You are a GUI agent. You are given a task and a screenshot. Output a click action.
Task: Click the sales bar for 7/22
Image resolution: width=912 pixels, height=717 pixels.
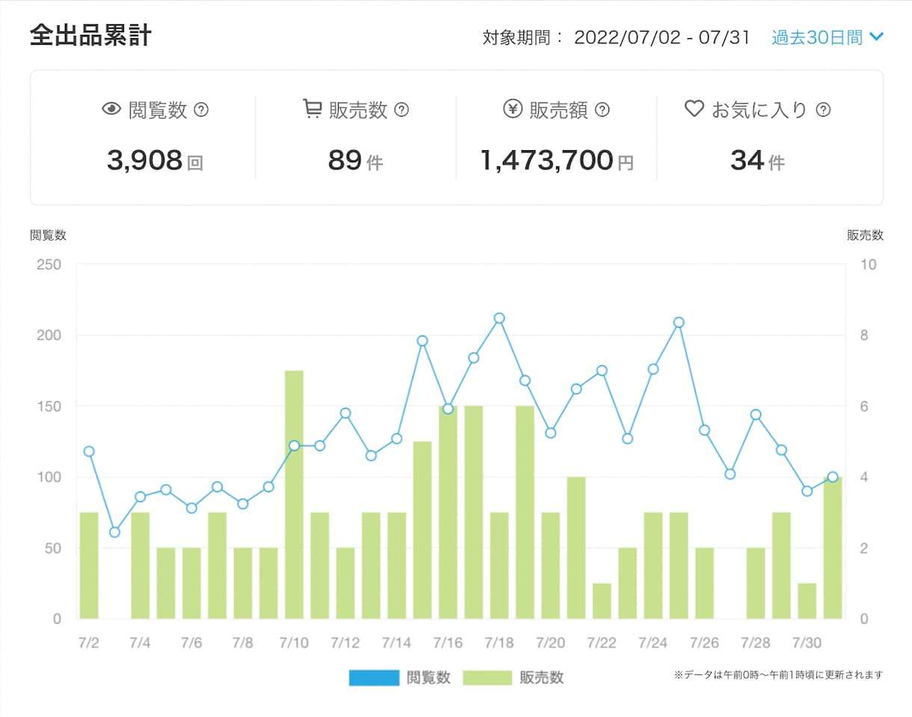pyautogui.click(x=602, y=601)
